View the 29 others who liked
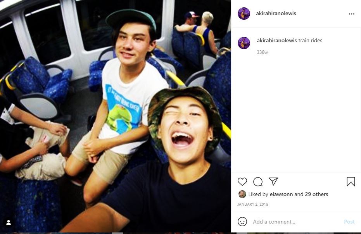Image resolution: width=361 pixels, height=234 pixels. [316, 194]
